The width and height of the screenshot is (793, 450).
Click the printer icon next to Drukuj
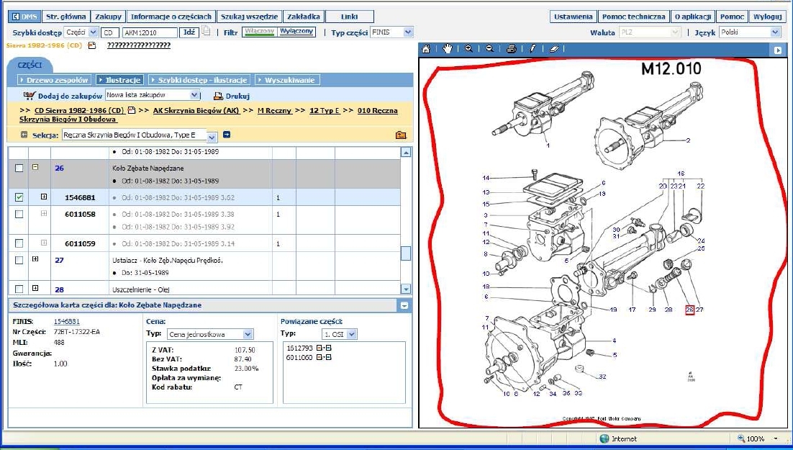(x=218, y=96)
